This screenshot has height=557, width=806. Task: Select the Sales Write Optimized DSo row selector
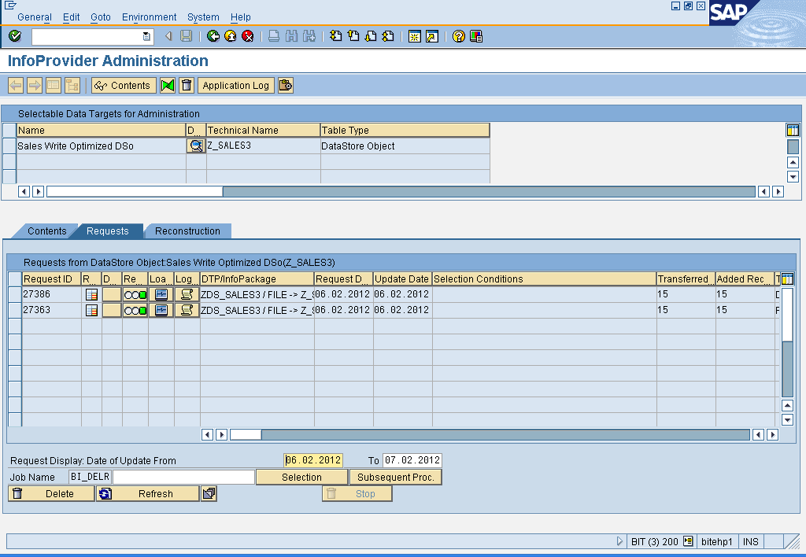pos(9,146)
